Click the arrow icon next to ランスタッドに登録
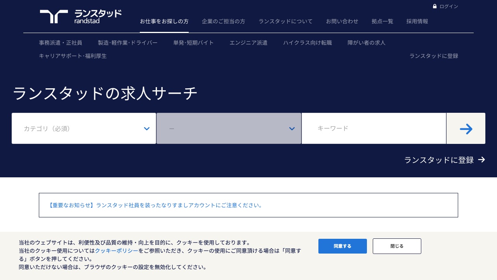Viewport: 497px width, 280px height. pos(481,159)
